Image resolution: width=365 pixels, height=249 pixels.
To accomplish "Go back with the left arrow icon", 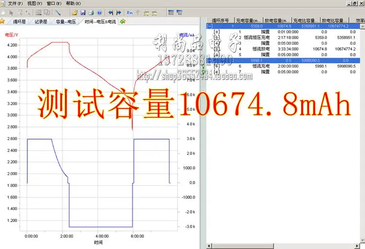I will [111, 13].
